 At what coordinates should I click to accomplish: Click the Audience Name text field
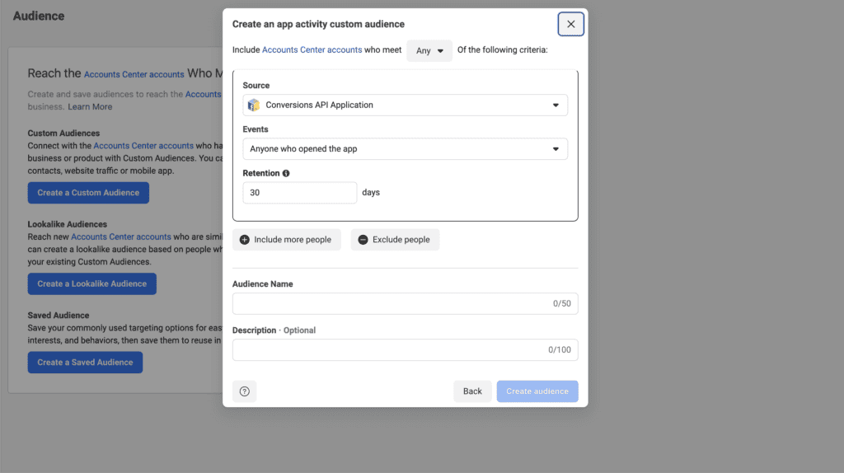(x=405, y=303)
